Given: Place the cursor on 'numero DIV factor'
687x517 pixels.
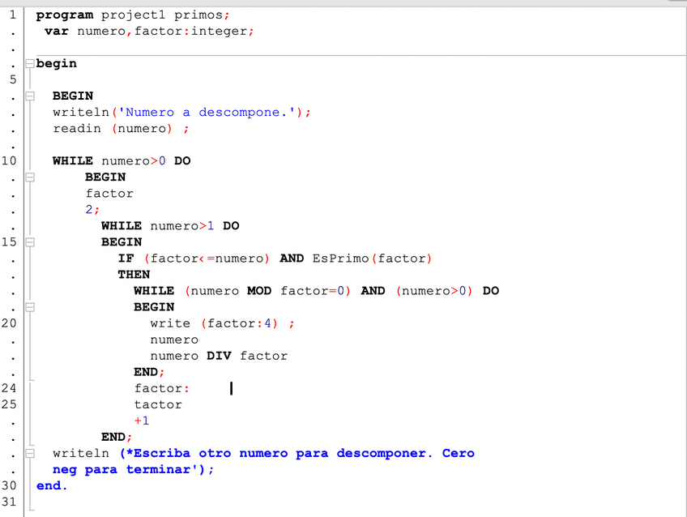Looking at the screenshot, I should (x=219, y=356).
